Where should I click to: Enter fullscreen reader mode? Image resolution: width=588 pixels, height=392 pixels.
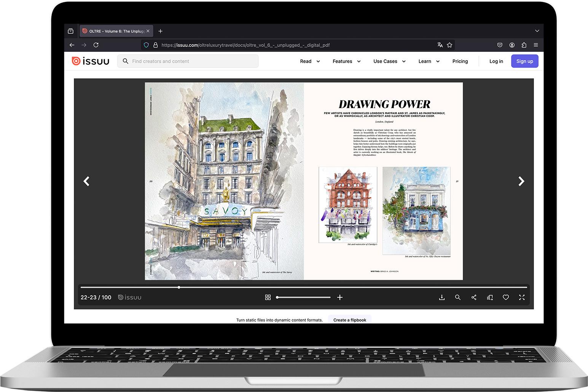522,297
